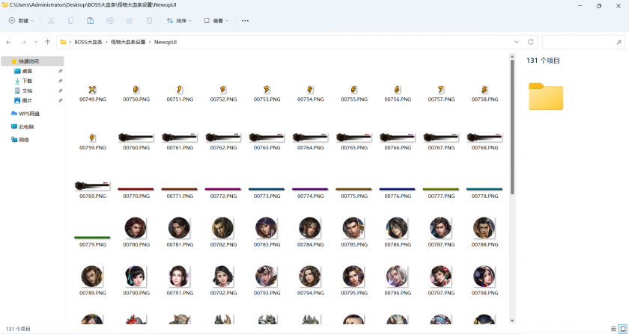
Task: Open the address bar history dropdown
Action: tap(517, 42)
